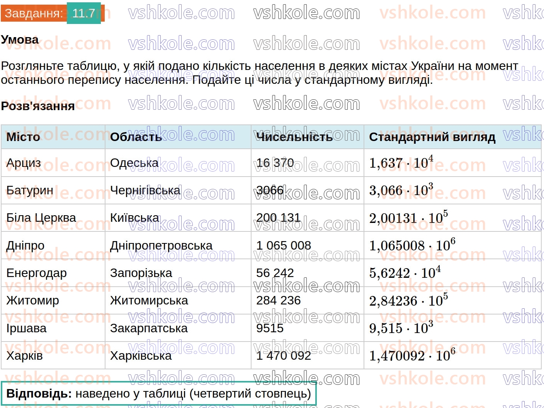Screen dimensions: 544x408
Task: Click the 'Відповідь:' answer box
Action: [158, 394]
